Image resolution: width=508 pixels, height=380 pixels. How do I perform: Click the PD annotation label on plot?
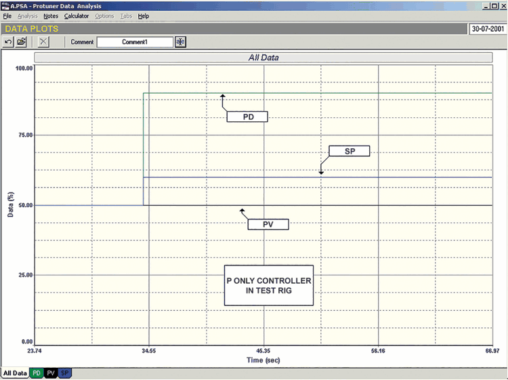pos(247,117)
